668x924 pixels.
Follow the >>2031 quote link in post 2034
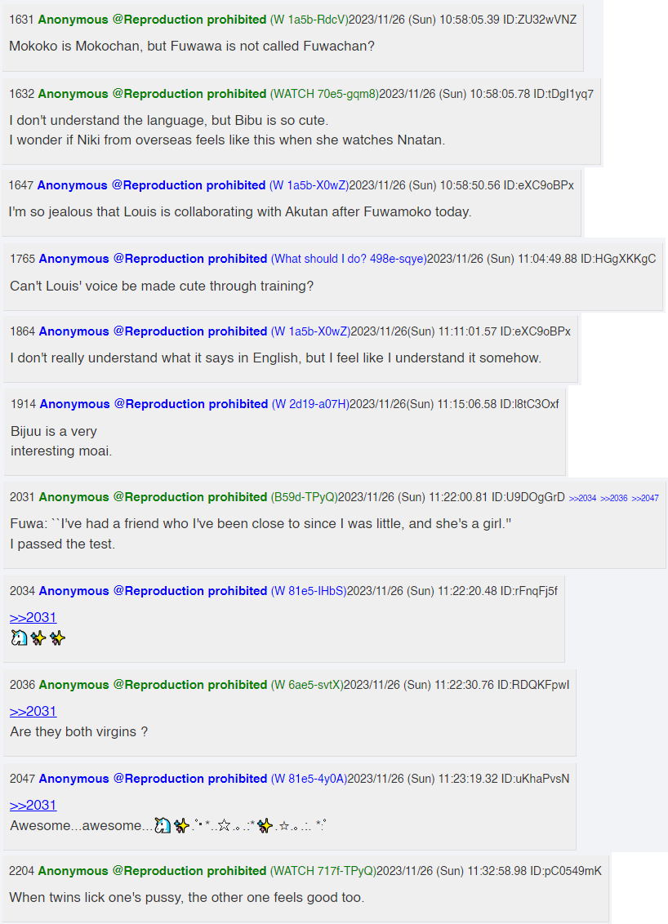33,618
